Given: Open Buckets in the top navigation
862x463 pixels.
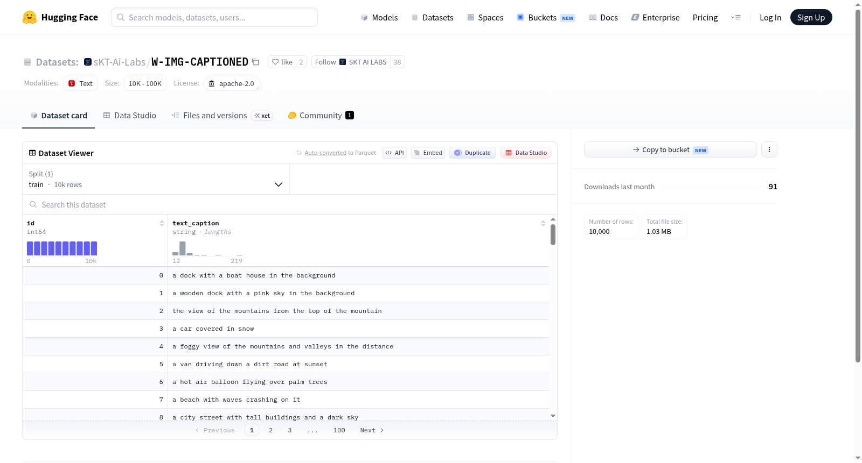Looking at the screenshot, I should [x=546, y=18].
